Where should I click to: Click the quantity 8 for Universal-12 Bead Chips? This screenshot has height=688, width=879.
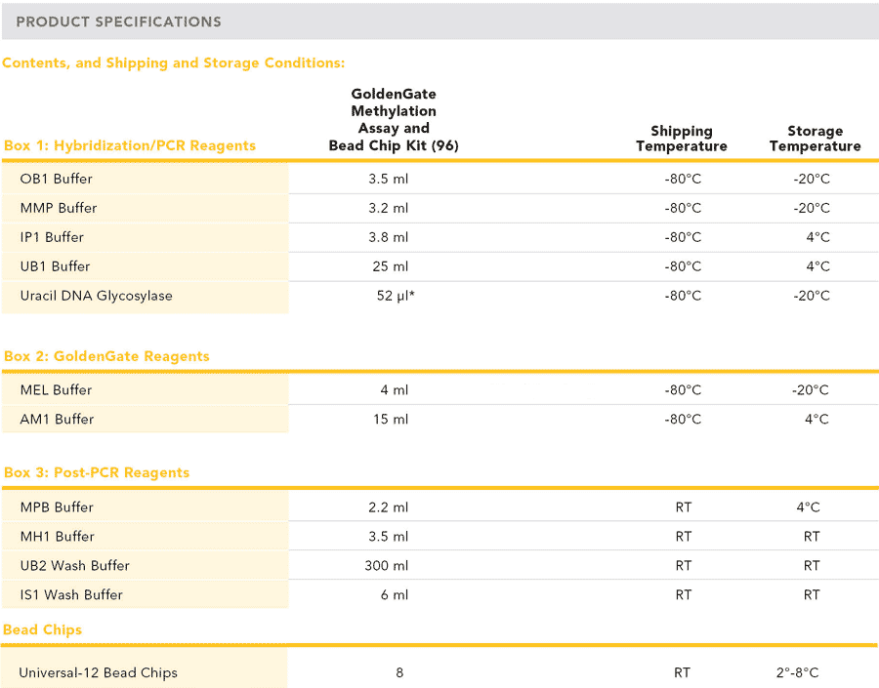click(399, 672)
